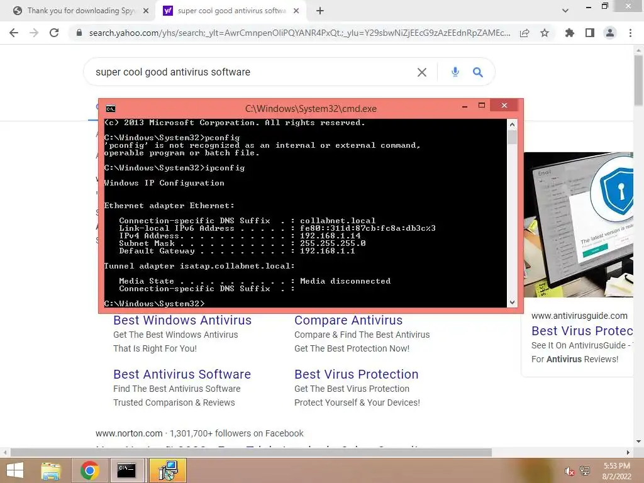This screenshot has width=644, height=483.
Task: Click network tray icon
Action: [585, 471]
